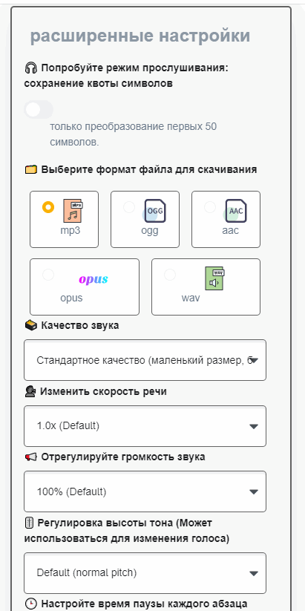Screen dimensions: 305x611
Task: Enable the listening mode toggle switch
Action: (x=39, y=109)
